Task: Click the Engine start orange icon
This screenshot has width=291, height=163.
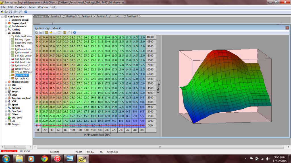Action: 9,23
